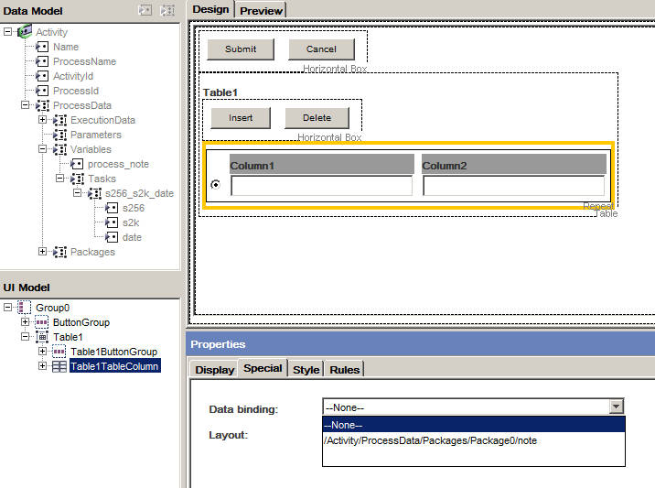Choose /Activity/ProcessData/Packages/Package0/note binding option
Screen dimensions: 655x488
click(x=474, y=440)
